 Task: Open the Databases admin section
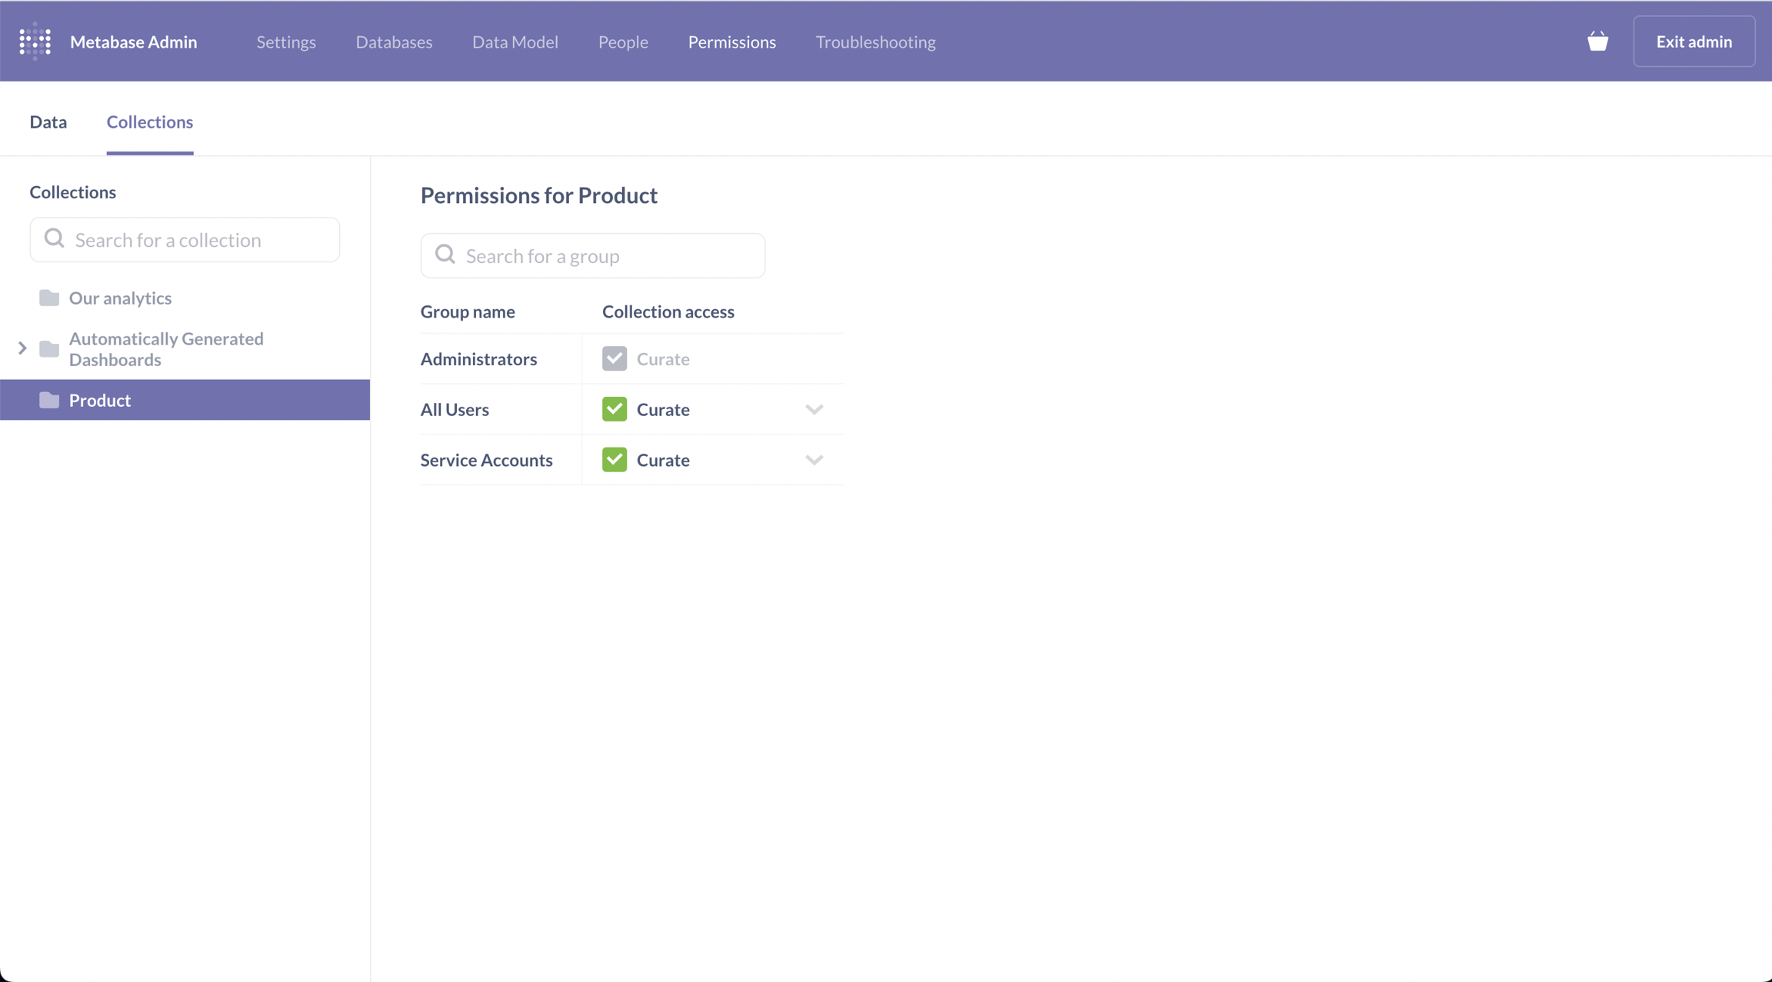click(394, 42)
